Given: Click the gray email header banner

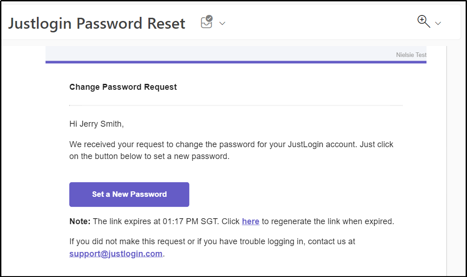Looking at the screenshot, I should (236, 54).
